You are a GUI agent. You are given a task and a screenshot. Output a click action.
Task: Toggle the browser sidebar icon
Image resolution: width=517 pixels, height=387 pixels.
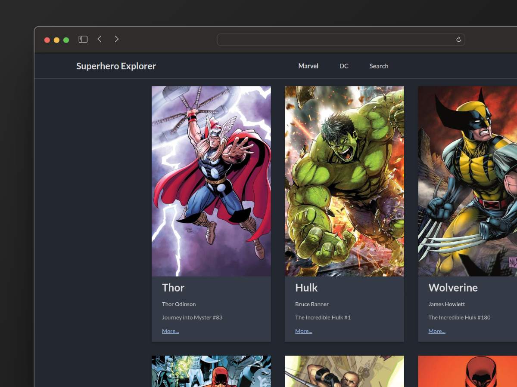83,39
